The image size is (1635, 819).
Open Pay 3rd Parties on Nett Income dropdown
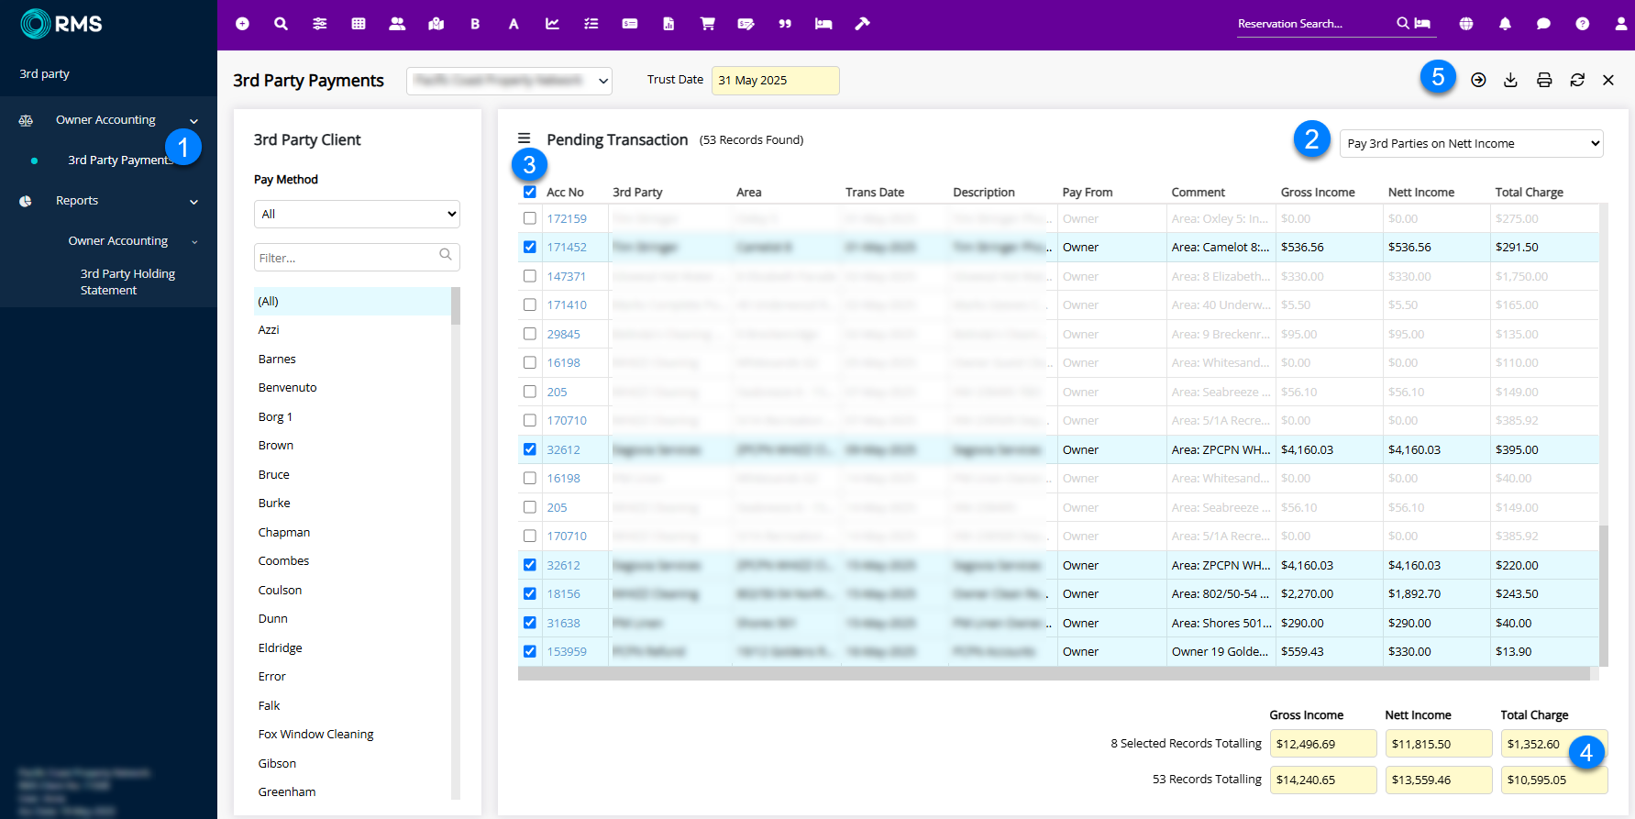(x=1471, y=143)
